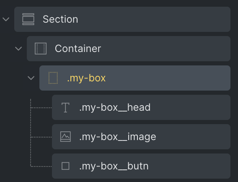
Task: Click the picture icon for .my-box__image
Action: [x=65, y=137]
